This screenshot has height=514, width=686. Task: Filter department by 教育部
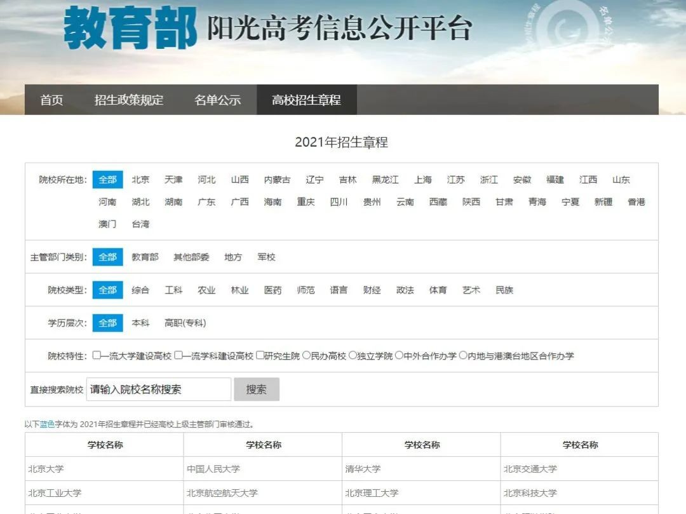pos(145,257)
